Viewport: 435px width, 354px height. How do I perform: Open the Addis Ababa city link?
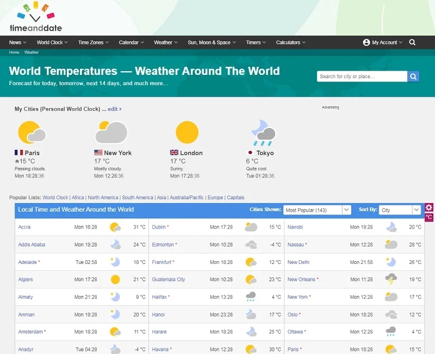tap(32, 244)
